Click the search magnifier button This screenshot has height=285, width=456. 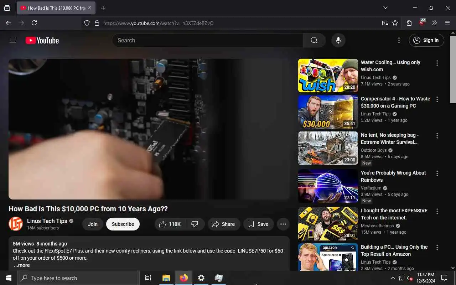314,40
